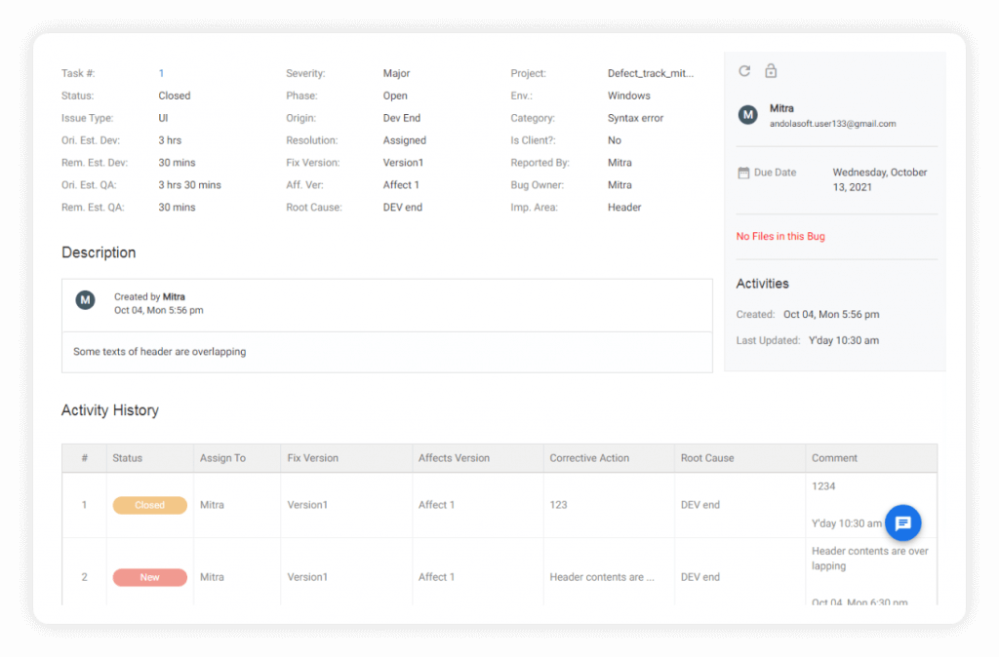Open Task # 1 link

161,73
